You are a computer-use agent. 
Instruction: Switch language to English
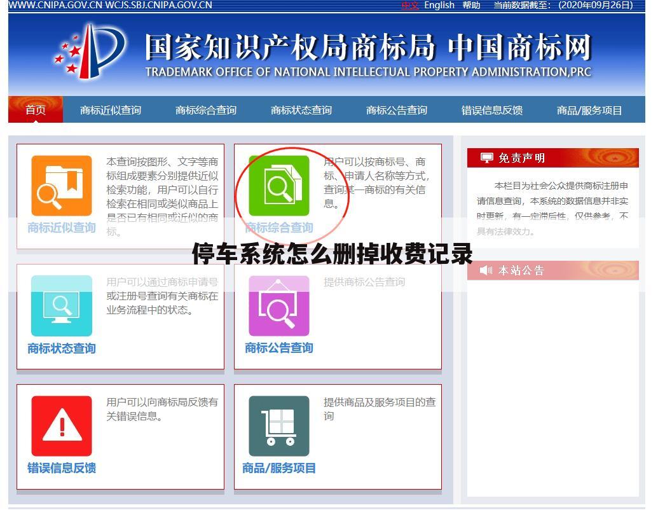click(439, 5)
